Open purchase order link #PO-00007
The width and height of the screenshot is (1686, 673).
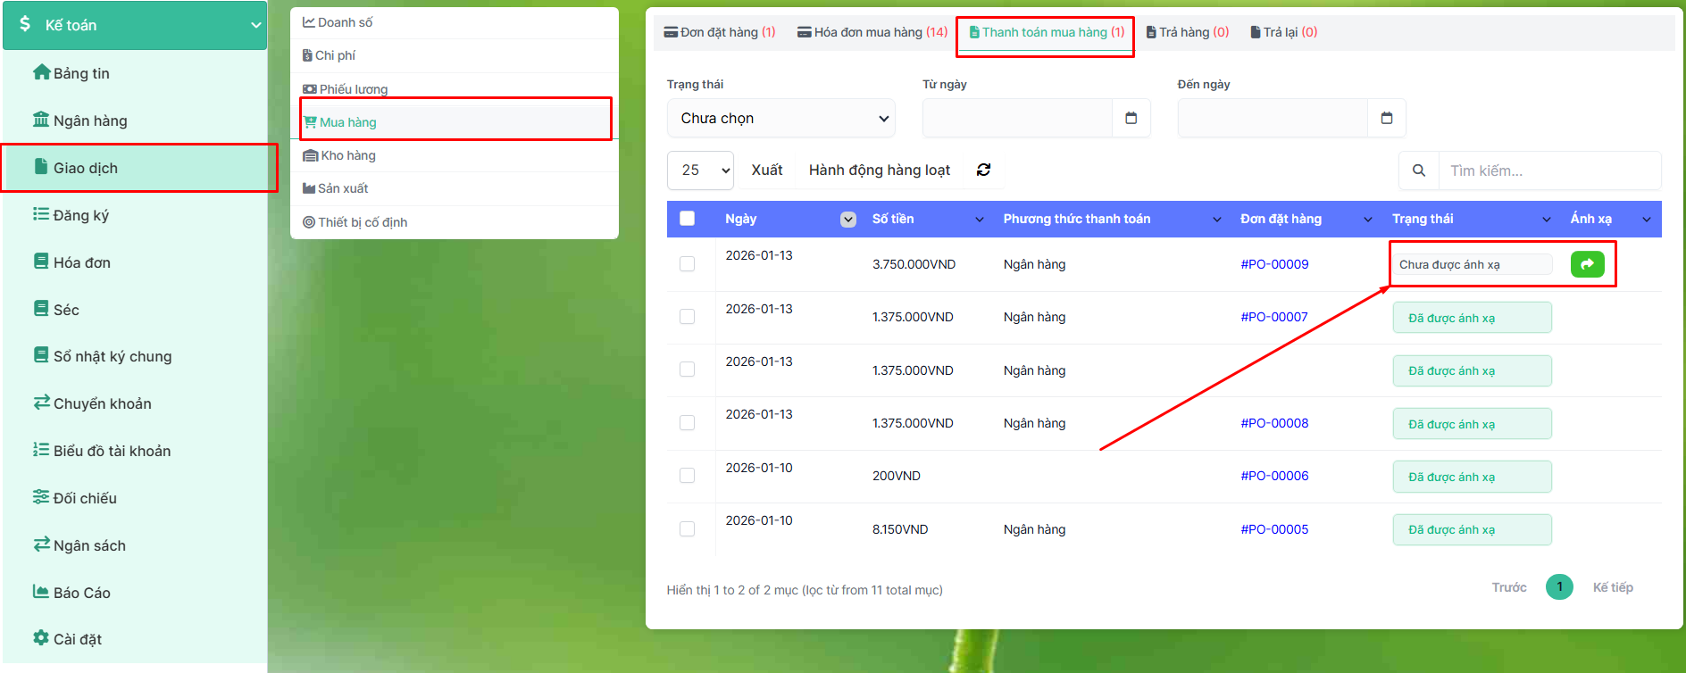(x=1273, y=317)
